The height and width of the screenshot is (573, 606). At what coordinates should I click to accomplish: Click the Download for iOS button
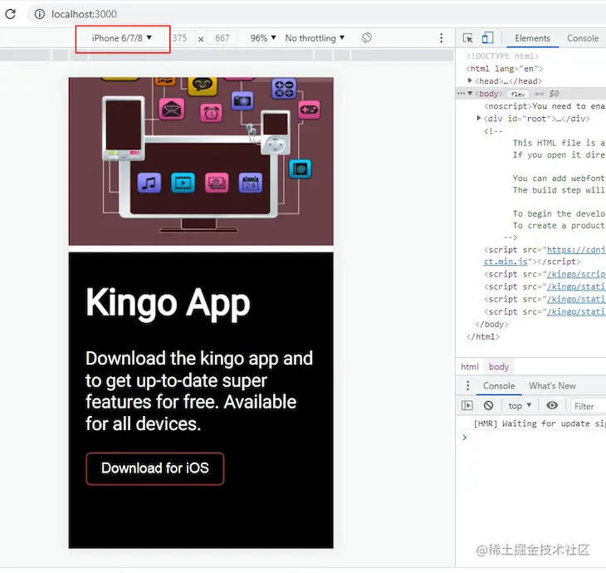[155, 468]
